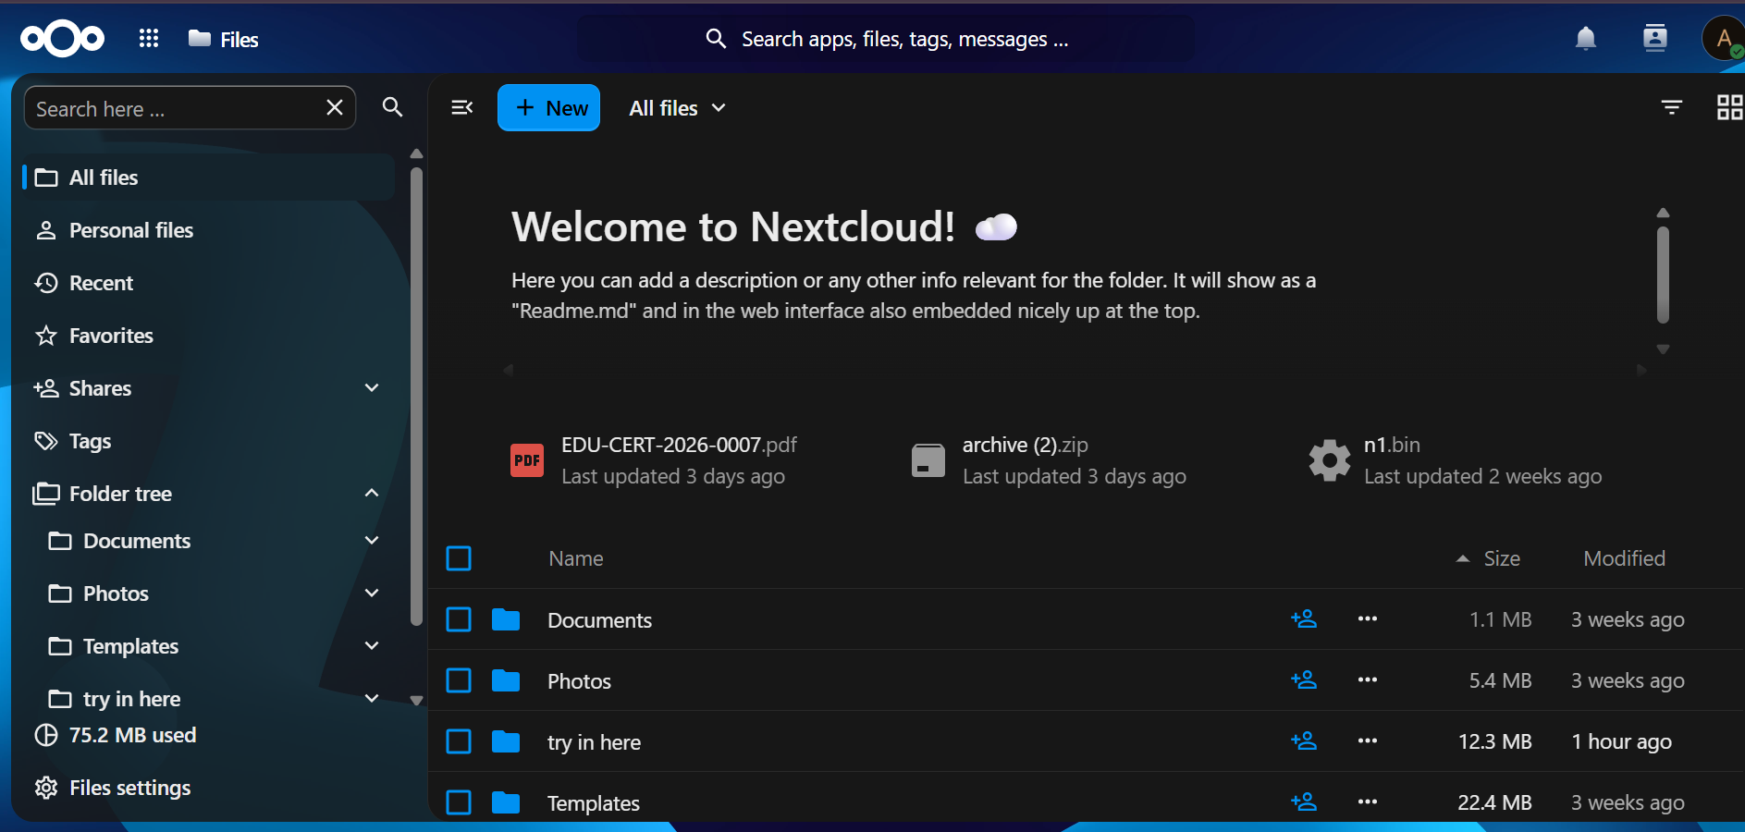Click the share icon for Documents
This screenshot has width=1745, height=832.
coord(1304,618)
